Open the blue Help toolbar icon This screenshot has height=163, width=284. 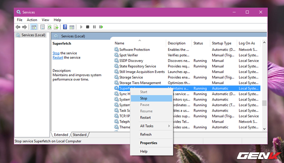(x=65, y=27)
